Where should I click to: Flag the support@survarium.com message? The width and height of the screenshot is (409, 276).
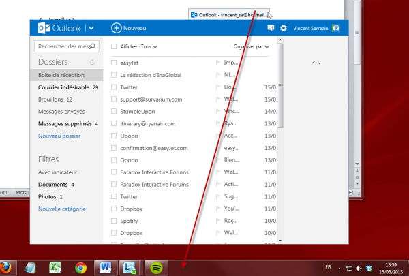pyautogui.click(x=218, y=99)
